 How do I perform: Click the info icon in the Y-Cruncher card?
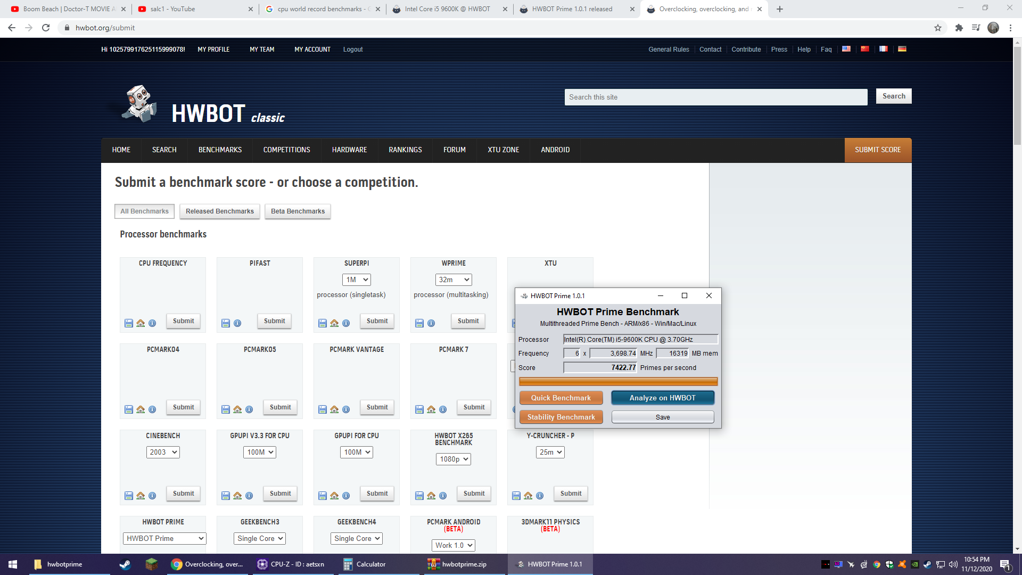540,496
